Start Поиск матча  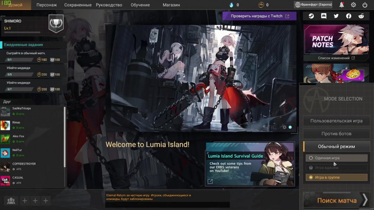click(x=336, y=201)
